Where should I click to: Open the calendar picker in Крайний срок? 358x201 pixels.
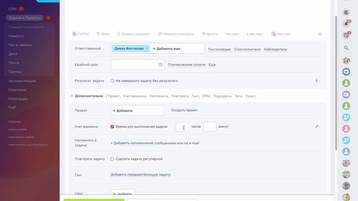161,65
